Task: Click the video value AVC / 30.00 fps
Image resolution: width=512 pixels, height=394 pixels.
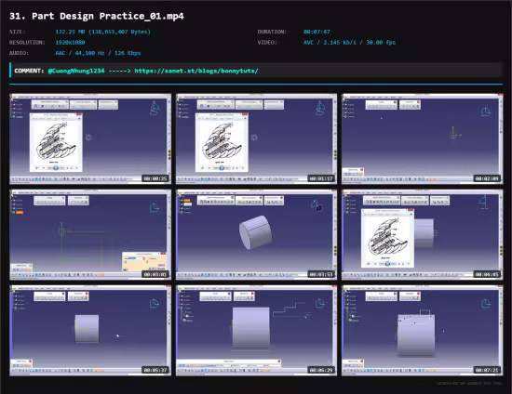Action: click(x=349, y=43)
